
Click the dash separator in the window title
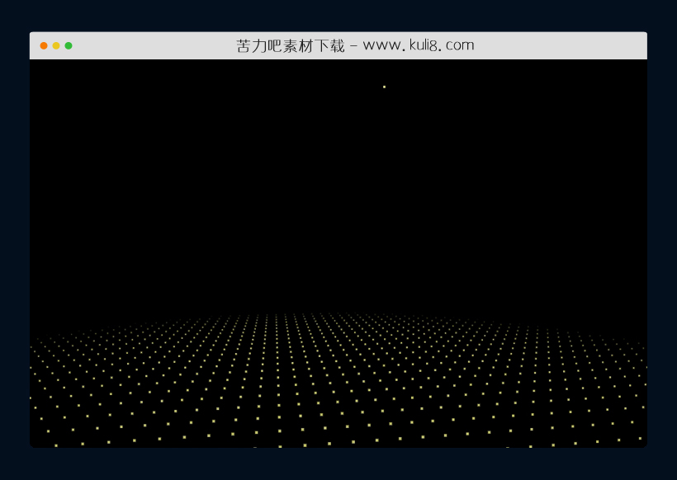tap(353, 45)
